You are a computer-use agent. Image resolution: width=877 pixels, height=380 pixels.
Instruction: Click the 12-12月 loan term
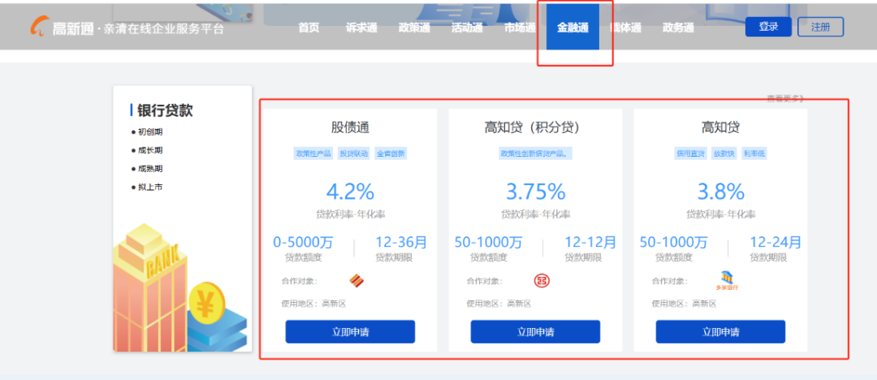pyautogui.click(x=590, y=242)
